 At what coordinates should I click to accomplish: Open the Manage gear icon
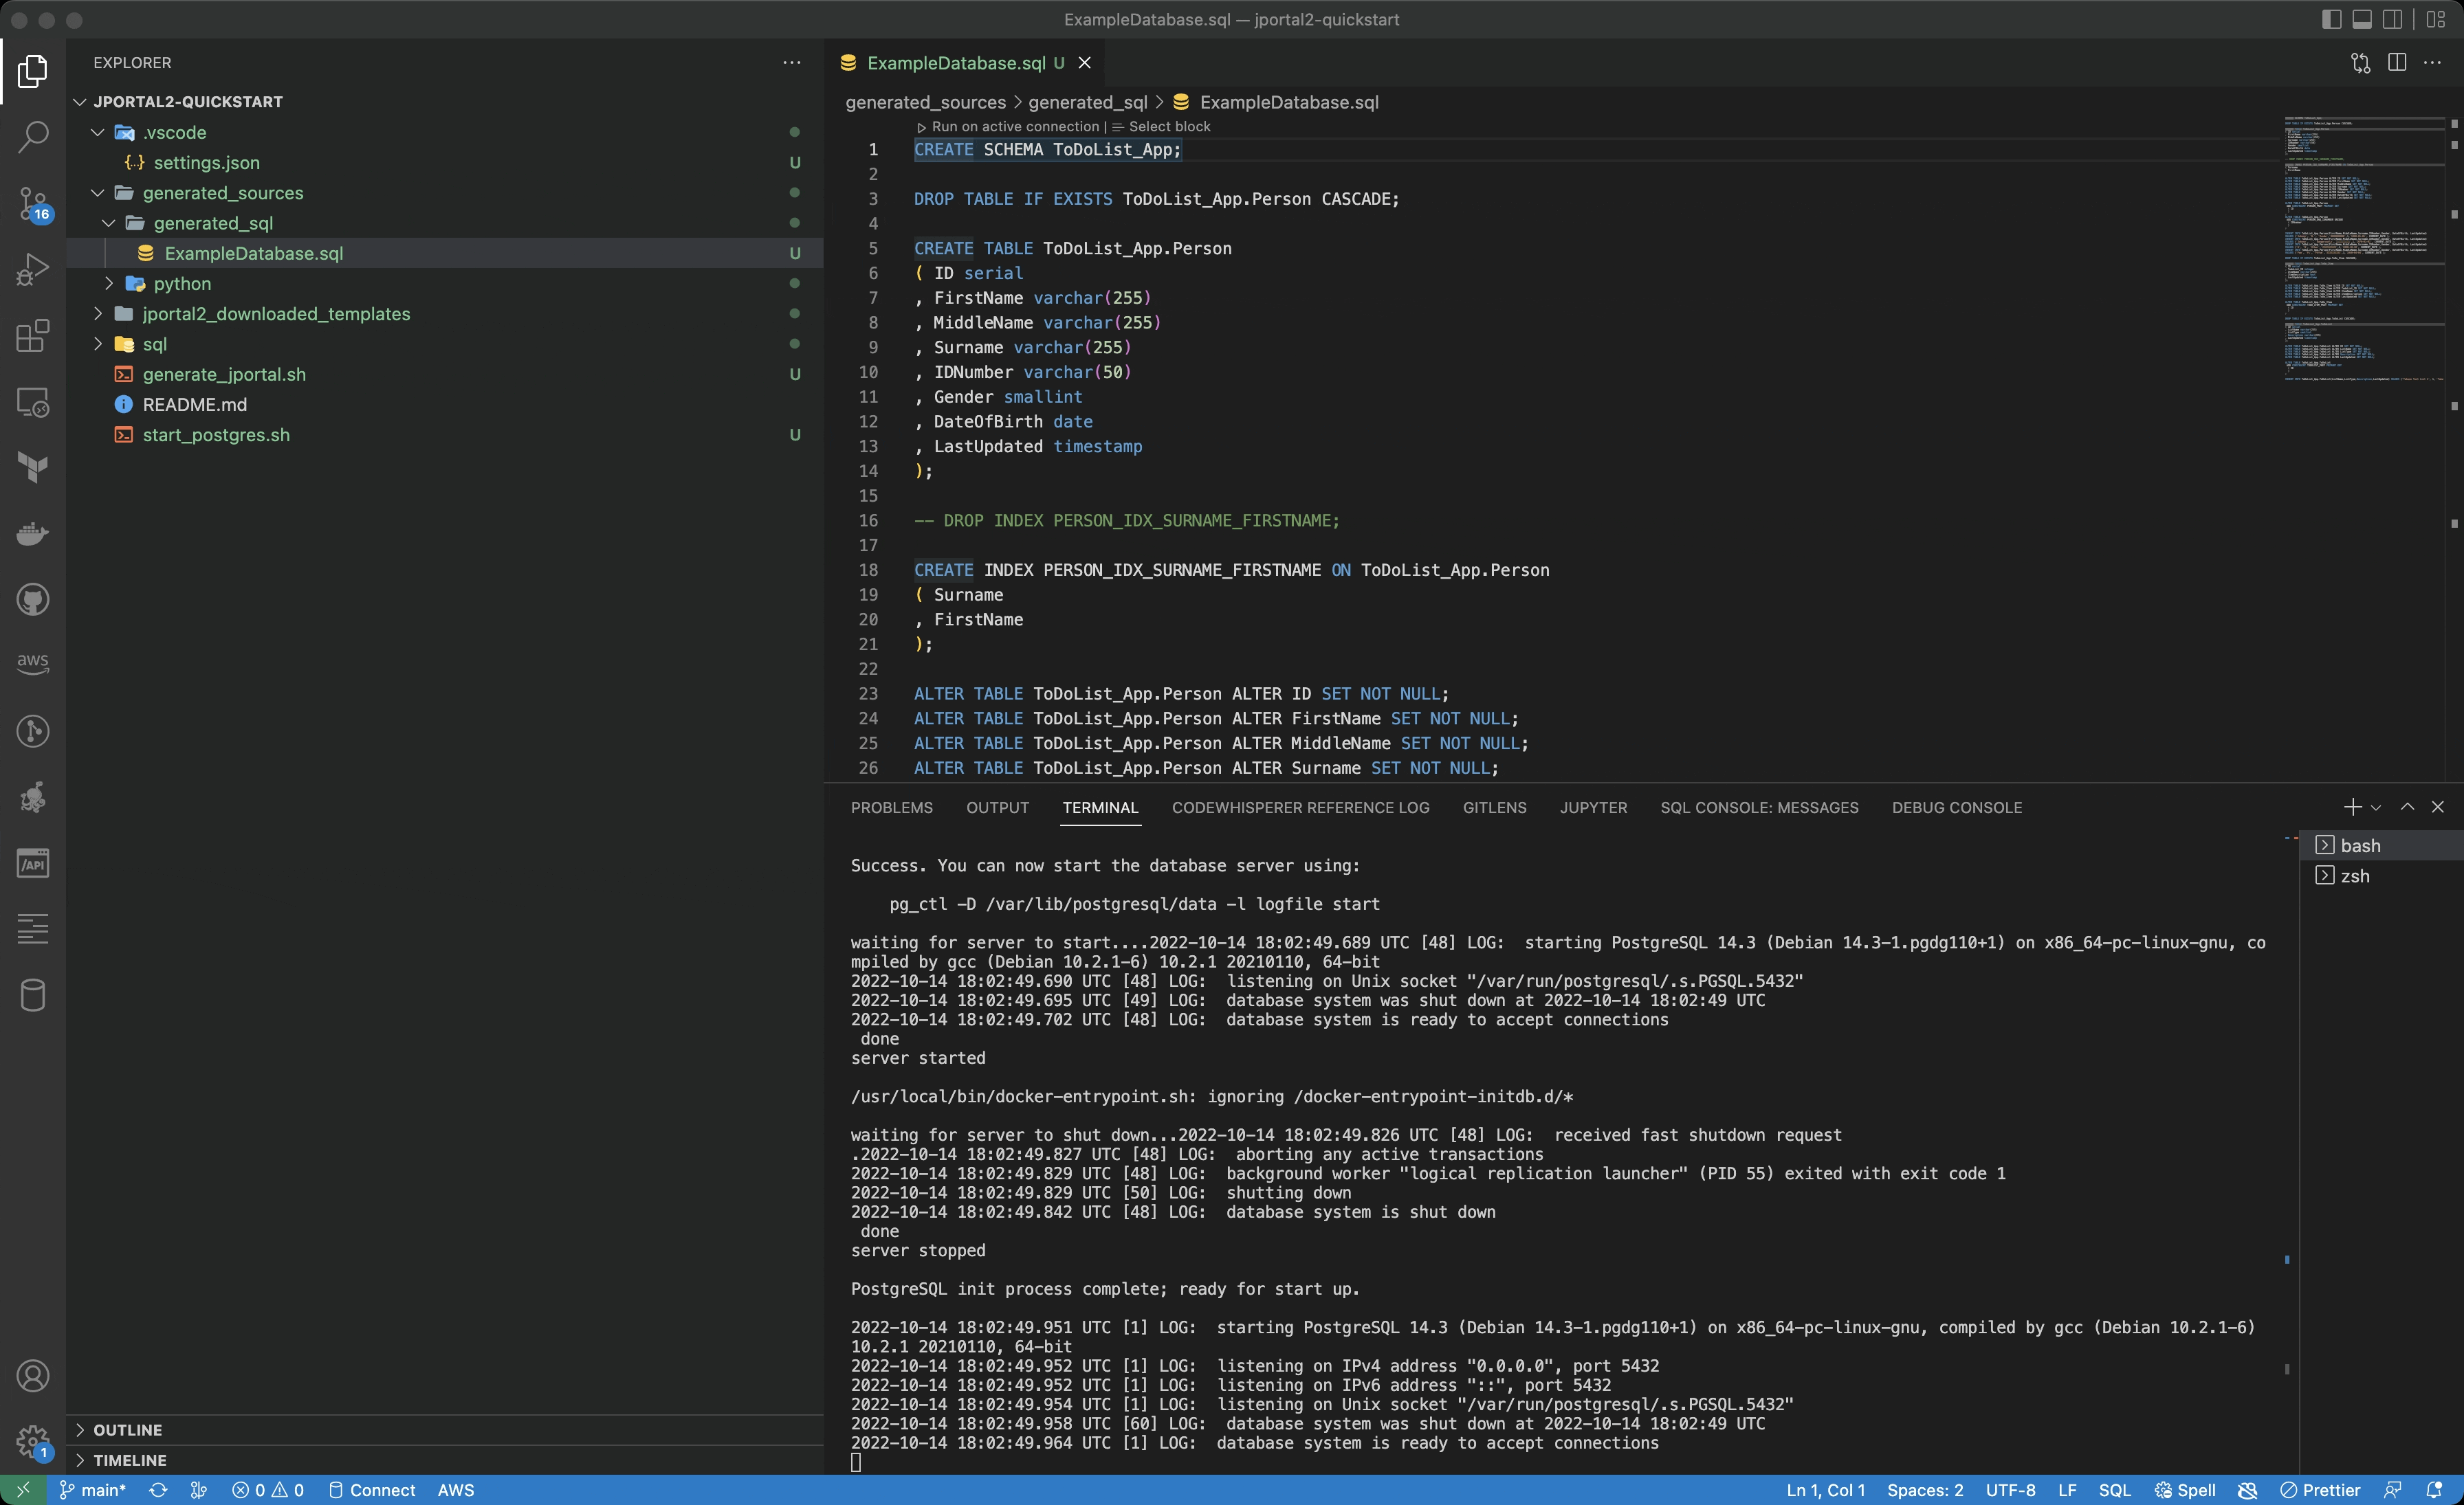coord(33,1442)
